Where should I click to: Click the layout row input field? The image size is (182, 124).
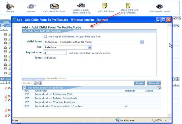55,53
